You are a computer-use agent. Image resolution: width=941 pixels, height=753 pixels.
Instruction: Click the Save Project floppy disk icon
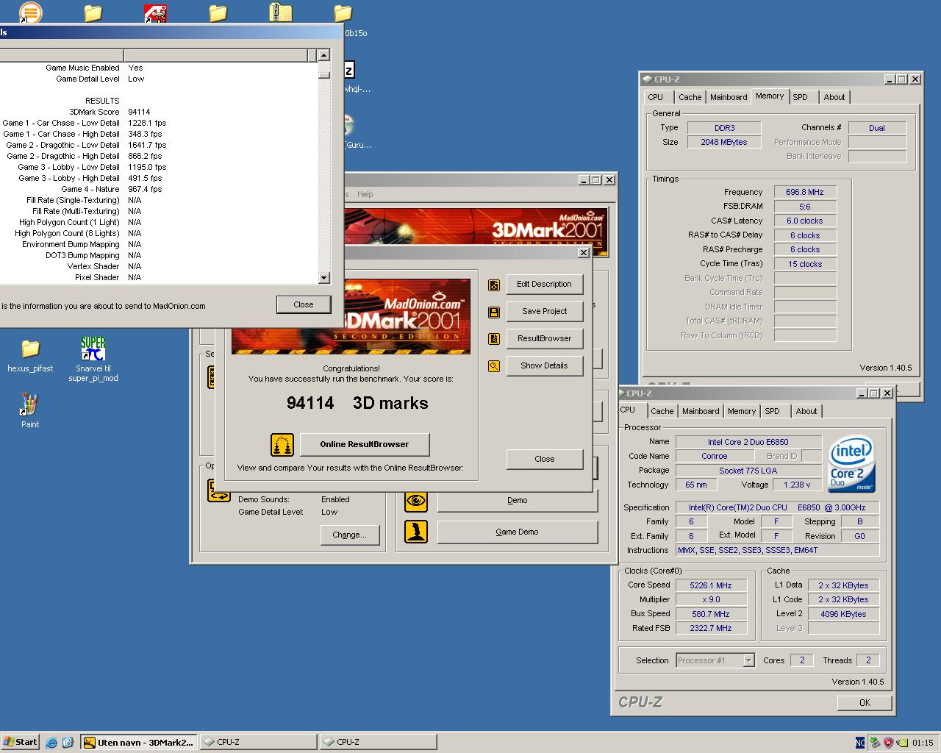pos(494,312)
